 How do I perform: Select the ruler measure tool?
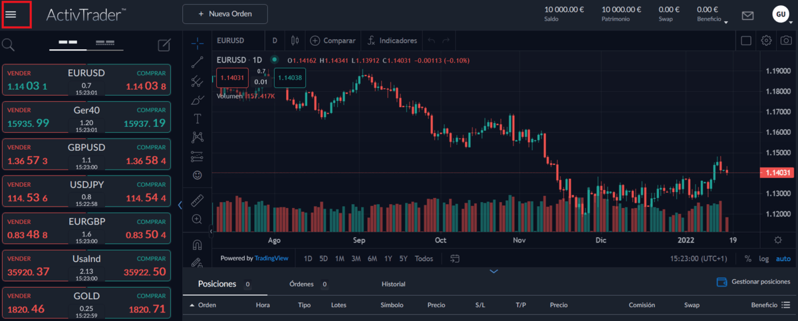[197, 200]
